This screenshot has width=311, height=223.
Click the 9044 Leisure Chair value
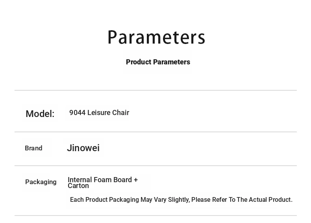click(99, 113)
